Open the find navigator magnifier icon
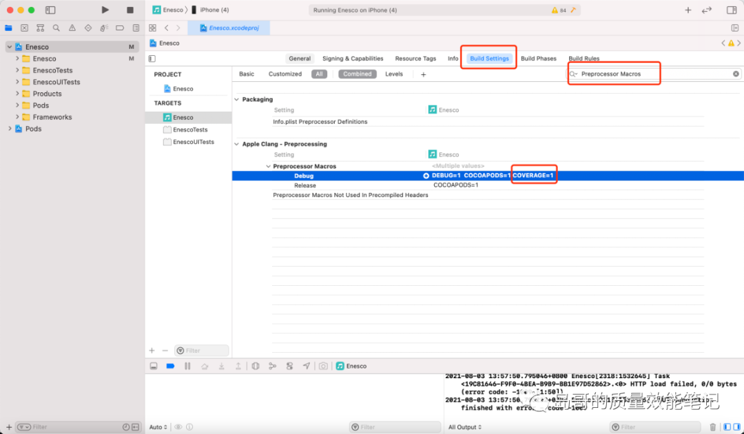The height and width of the screenshot is (434, 744). pyautogui.click(x=56, y=28)
